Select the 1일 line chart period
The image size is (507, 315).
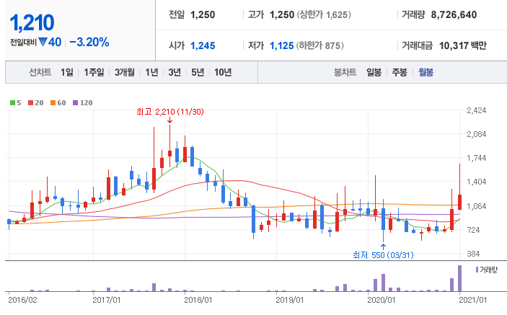coord(67,72)
